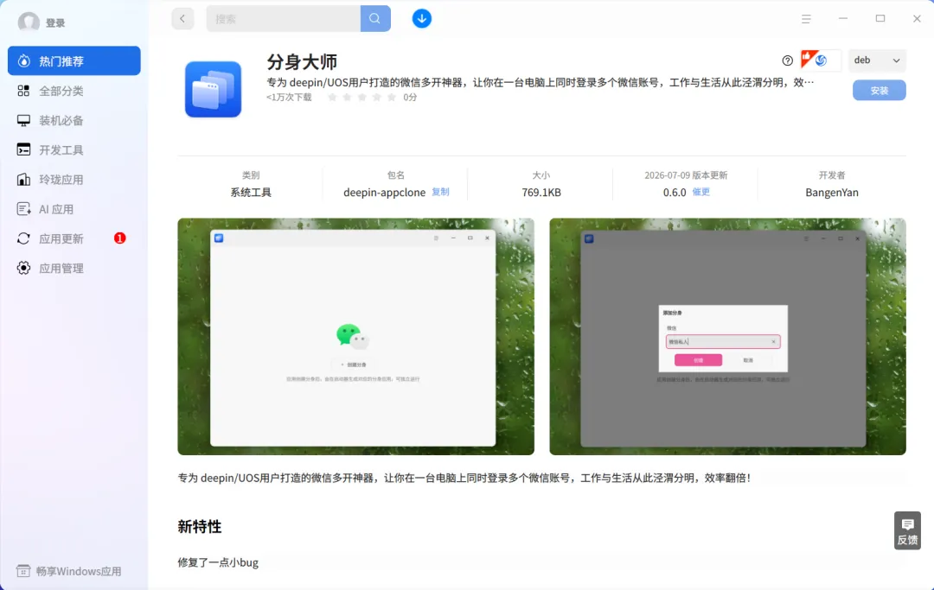The width and height of the screenshot is (934, 590).
Task: Click the <1万次下载 download count
Action: [289, 97]
